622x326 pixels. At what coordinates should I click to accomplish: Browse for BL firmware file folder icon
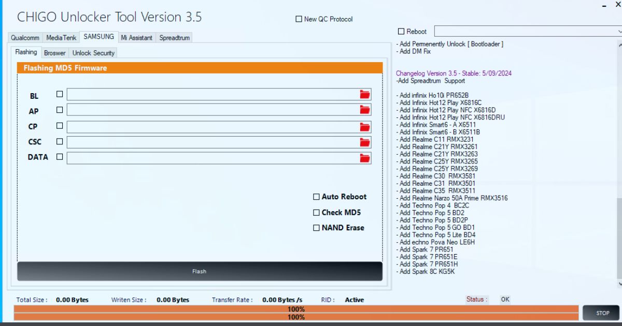365,94
